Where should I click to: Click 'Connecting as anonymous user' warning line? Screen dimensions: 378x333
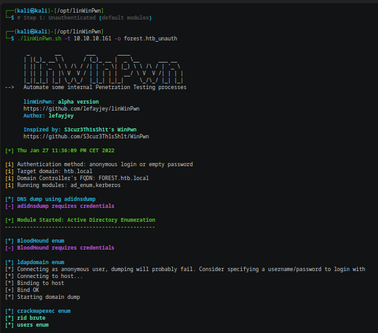191,269
